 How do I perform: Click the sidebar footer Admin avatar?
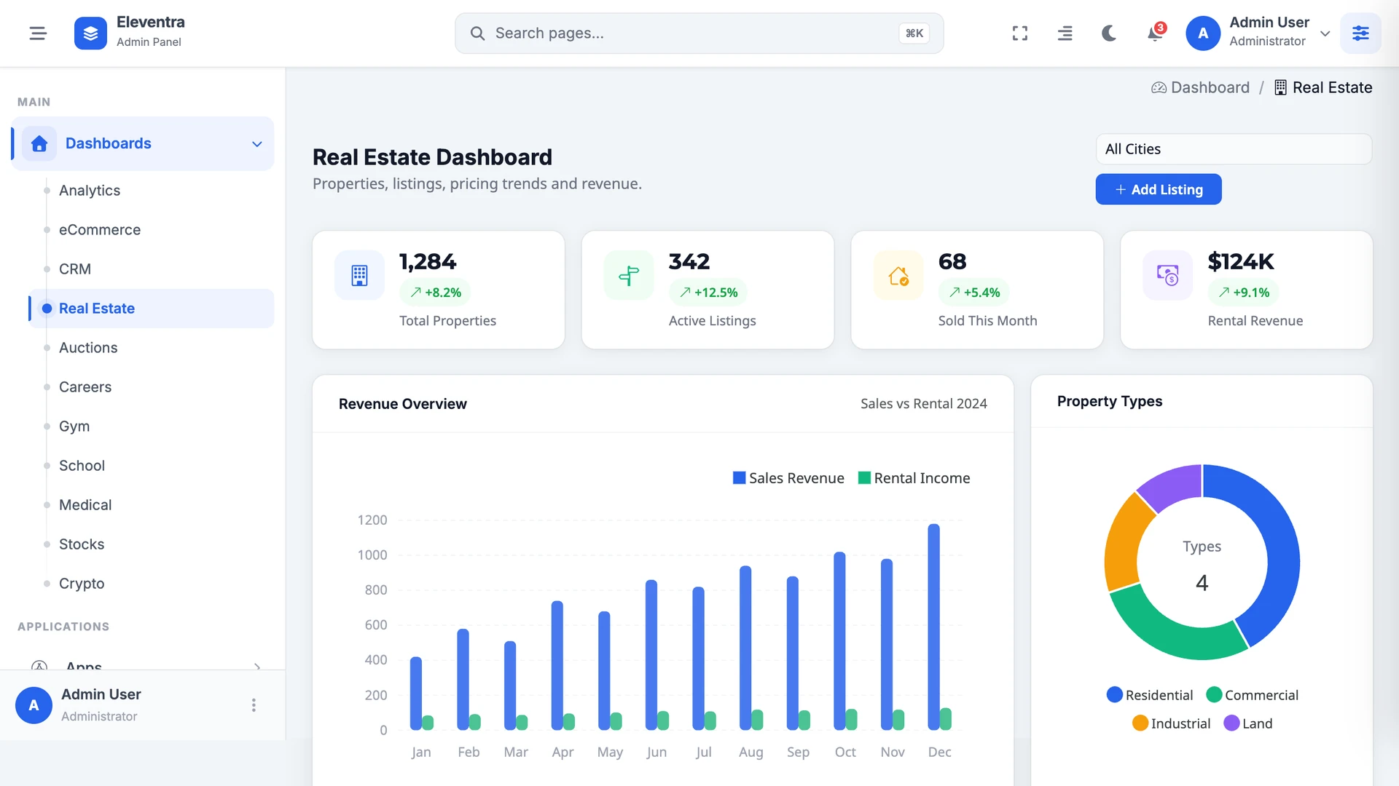coord(34,705)
